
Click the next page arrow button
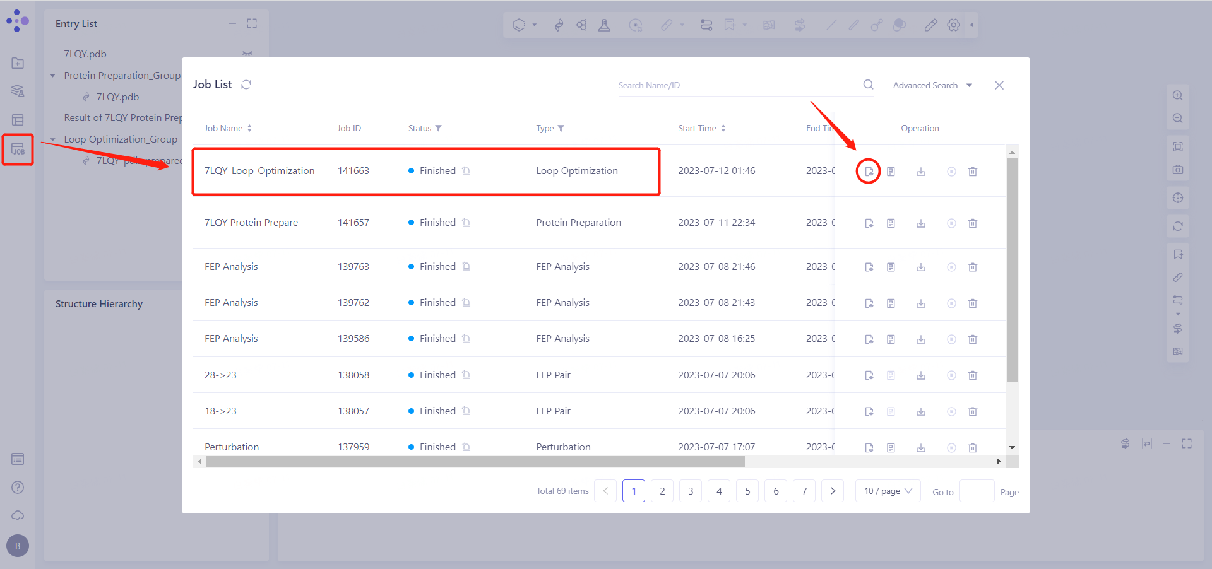point(833,491)
